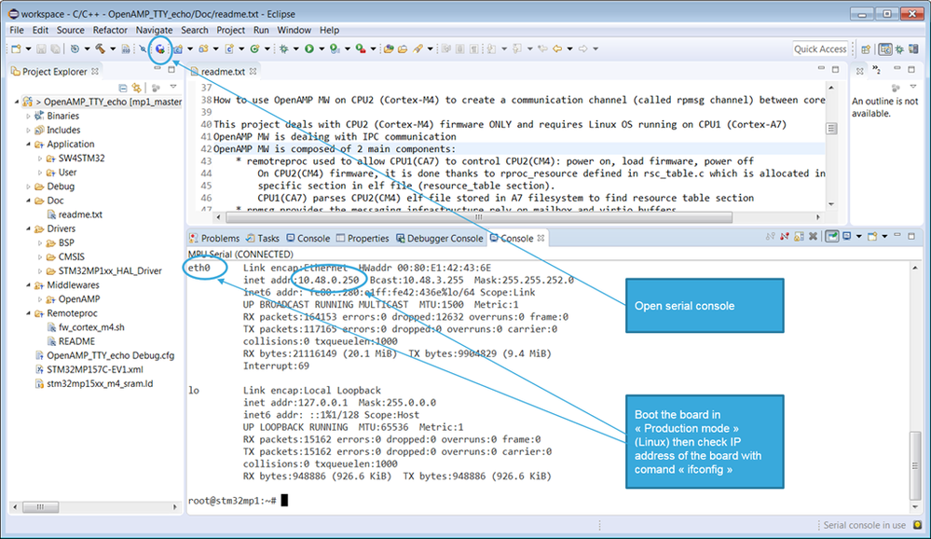The image size is (931, 539).
Task: Click Collapse All icon in Project Explorer
Action: [123, 88]
